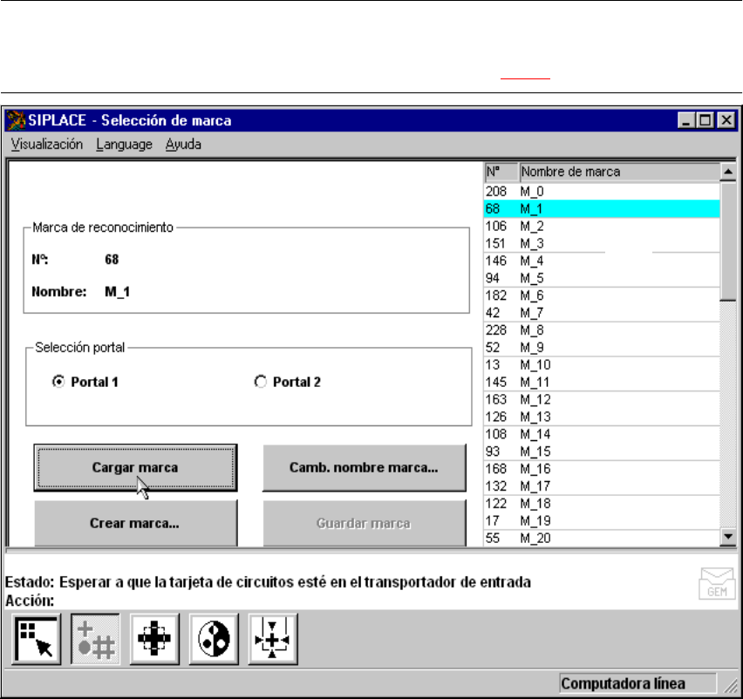This screenshot has width=743, height=699.
Task: Click the GEM envelope status icon
Action: (x=717, y=583)
